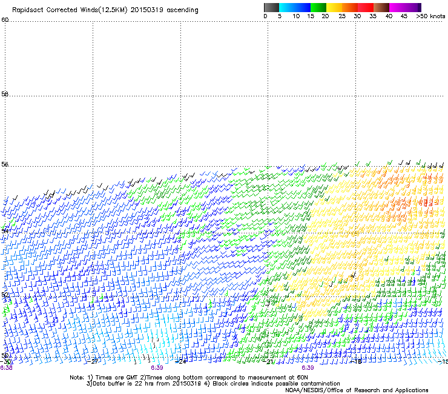This screenshot has width=448, height=394.
Task: Click the red 30-35 knots legend segment
Action: click(x=366, y=7)
